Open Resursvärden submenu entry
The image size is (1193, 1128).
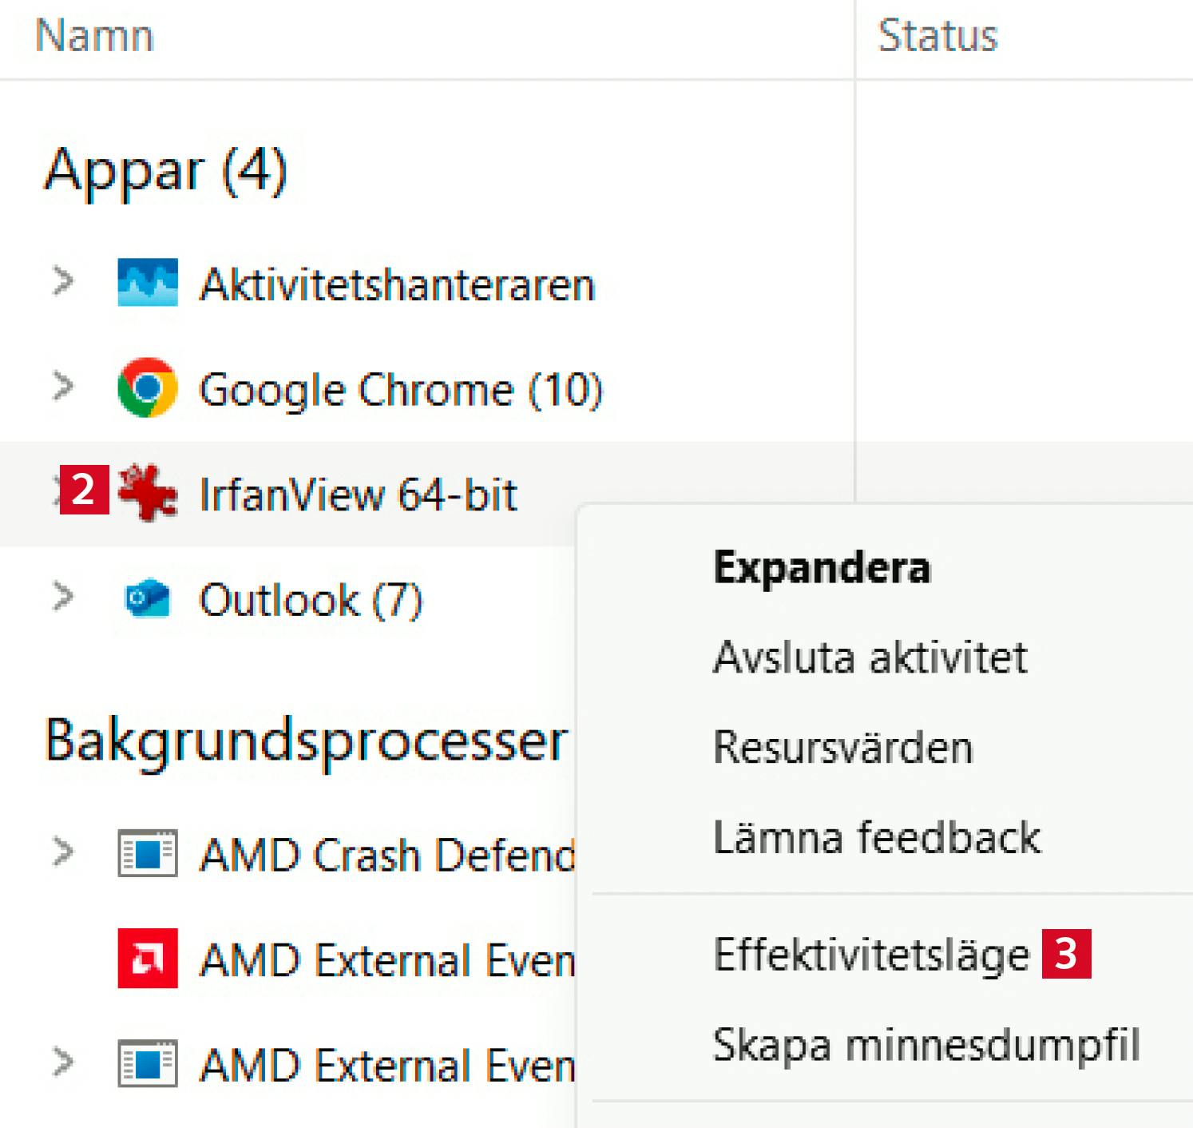[843, 748]
